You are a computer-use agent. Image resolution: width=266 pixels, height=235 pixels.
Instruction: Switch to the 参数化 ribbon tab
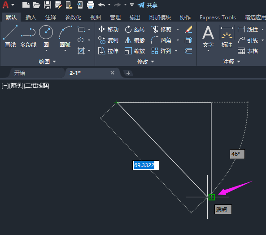[x=73, y=18]
